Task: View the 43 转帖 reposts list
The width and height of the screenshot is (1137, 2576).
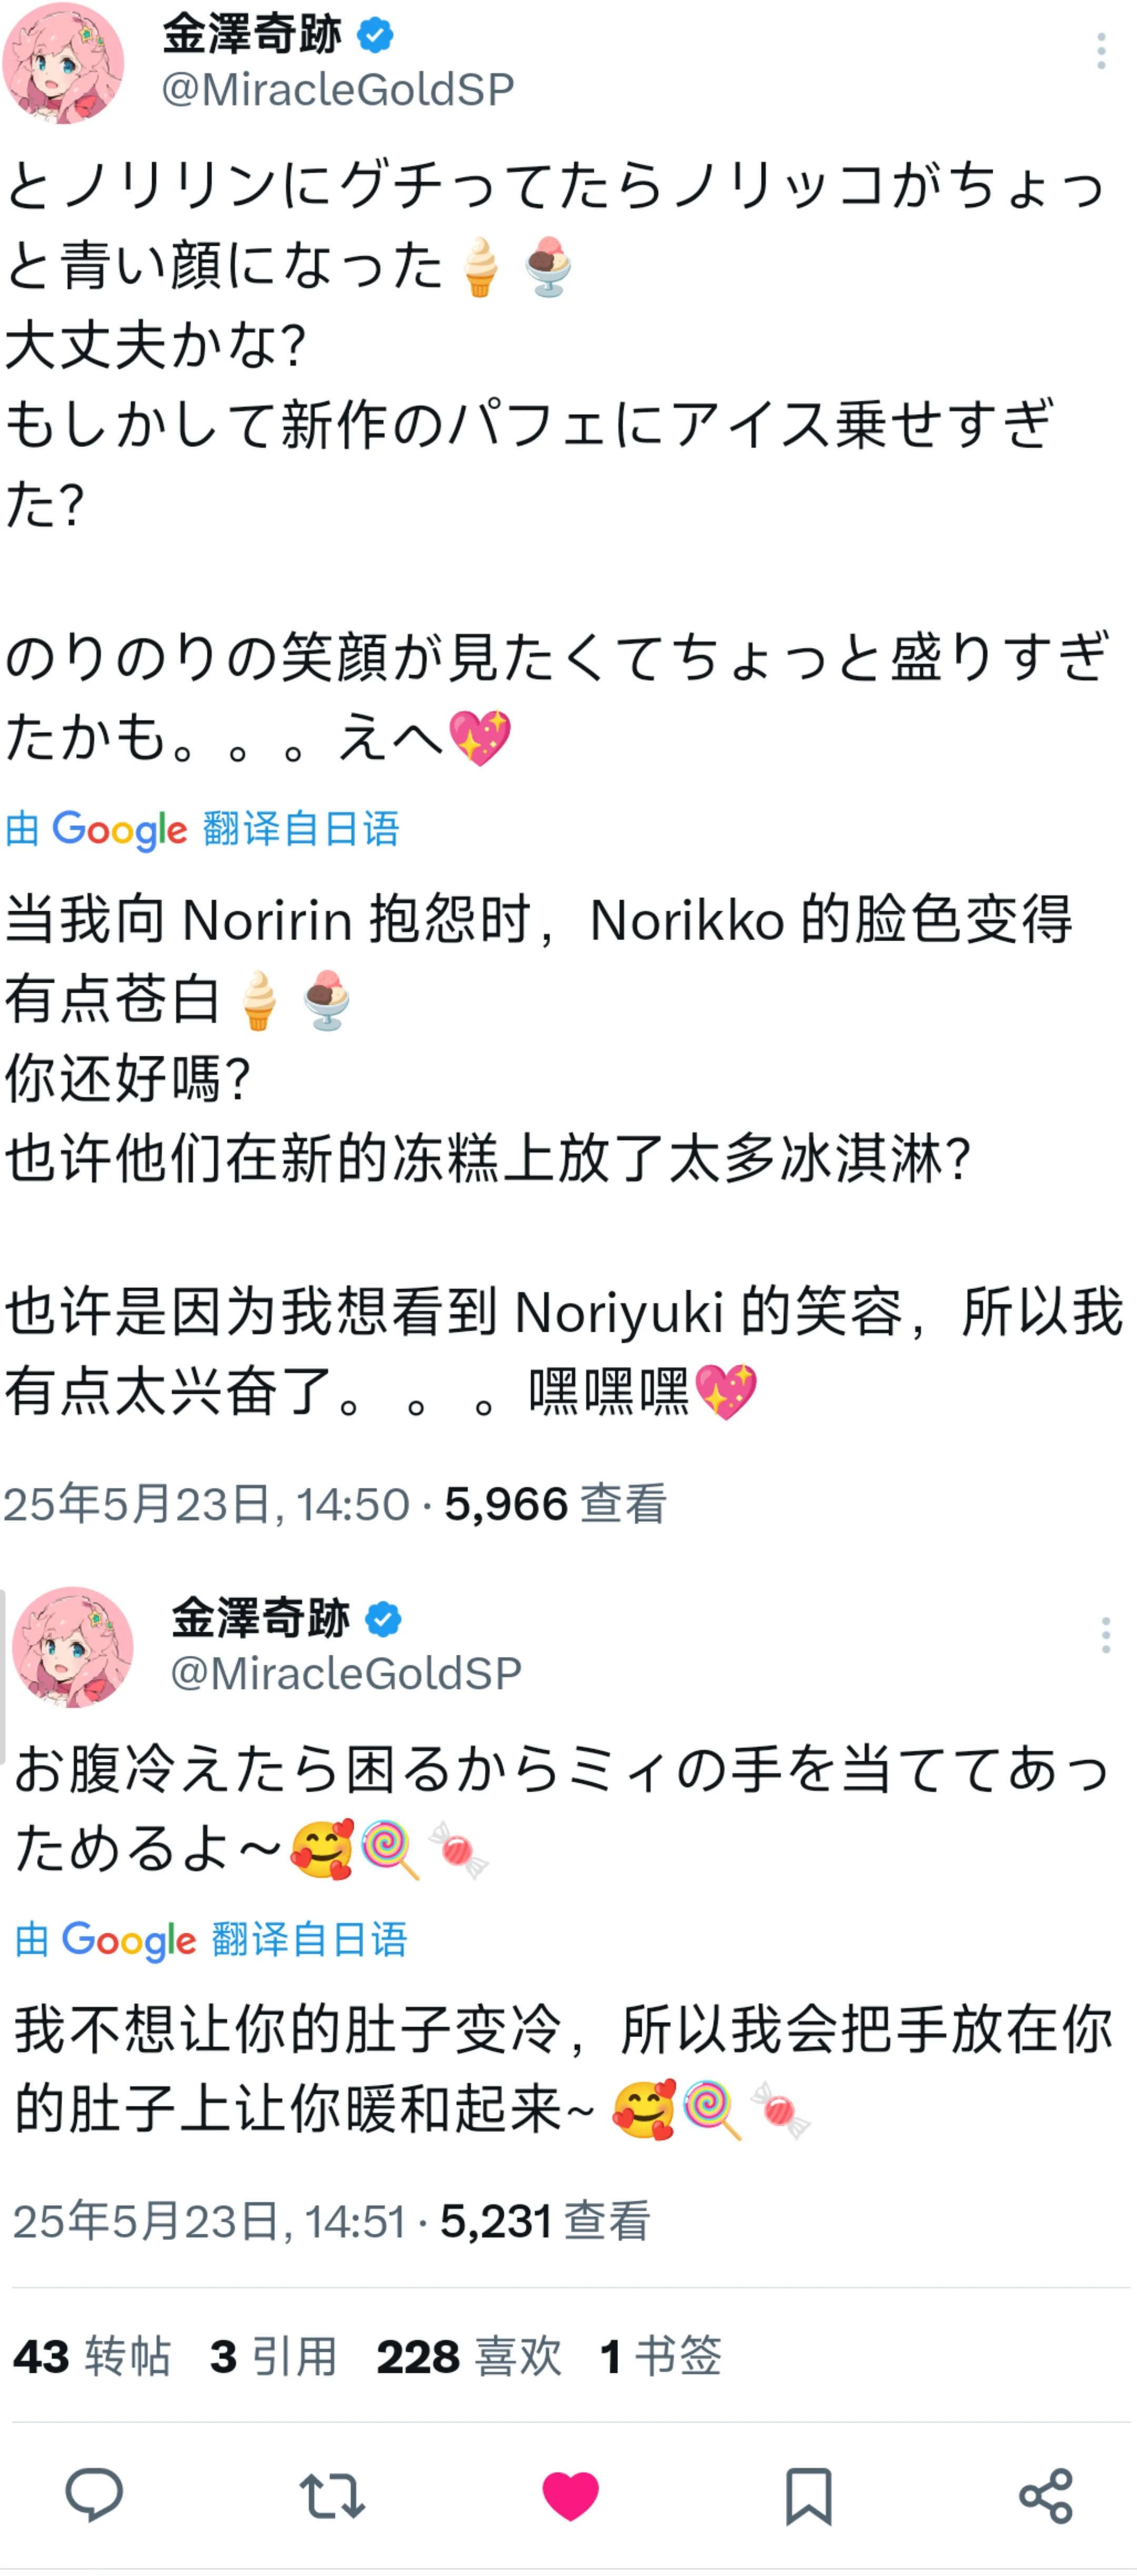Action: point(91,2356)
